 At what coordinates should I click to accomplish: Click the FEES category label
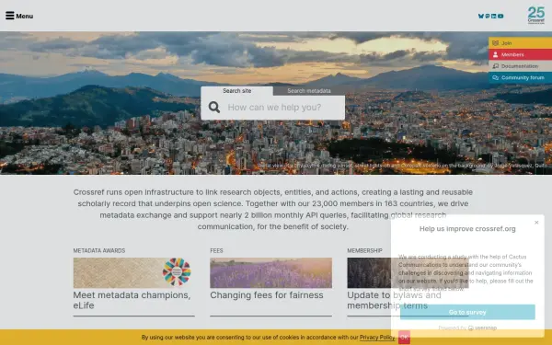(x=216, y=250)
